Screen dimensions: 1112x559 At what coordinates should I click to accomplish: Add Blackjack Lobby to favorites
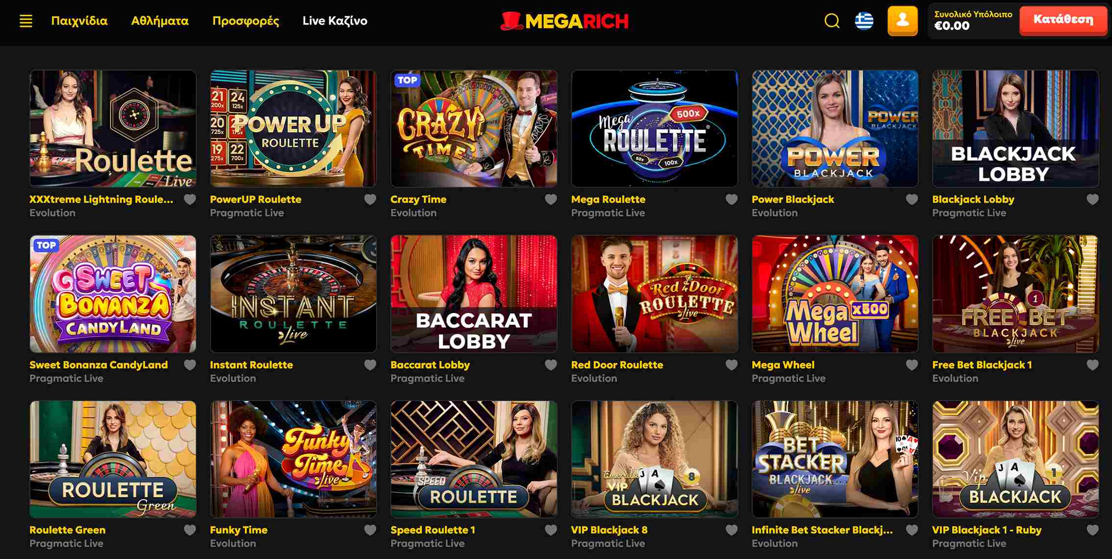pos(1092,199)
